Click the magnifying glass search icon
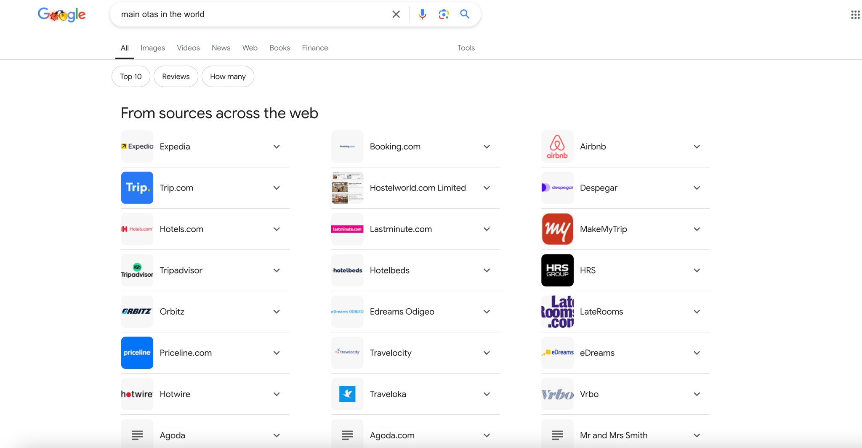This screenshot has height=448, width=862. click(x=465, y=14)
